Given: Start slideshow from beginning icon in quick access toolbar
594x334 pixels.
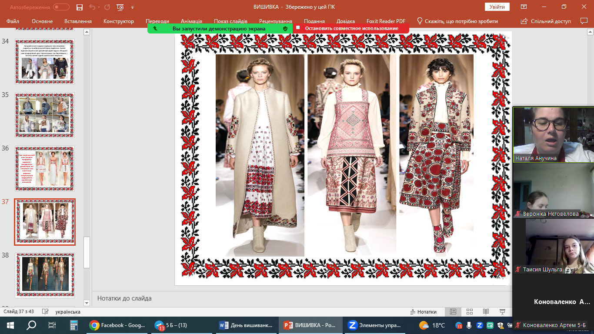Looking at the screenshot, I should point(120,7).
